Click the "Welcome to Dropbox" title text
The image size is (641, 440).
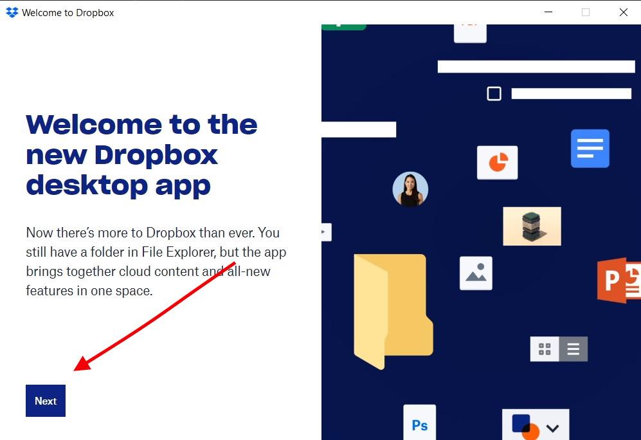pyautogui.click(x=68, y=13)
